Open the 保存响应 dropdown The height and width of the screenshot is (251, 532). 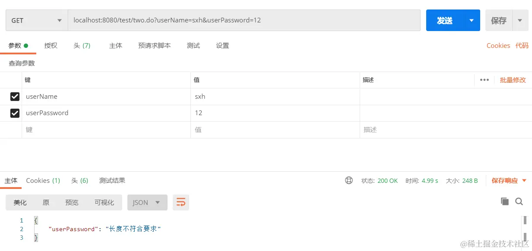coord(509,180)
